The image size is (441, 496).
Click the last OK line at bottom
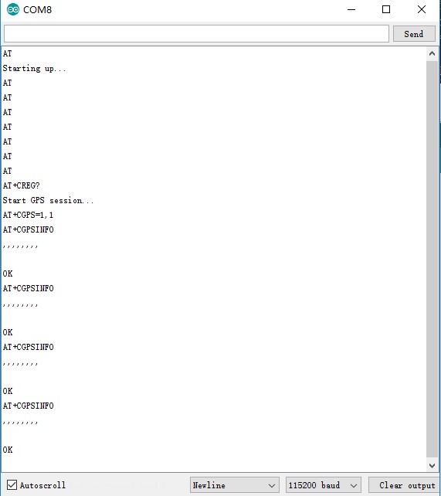pos(8,450)
